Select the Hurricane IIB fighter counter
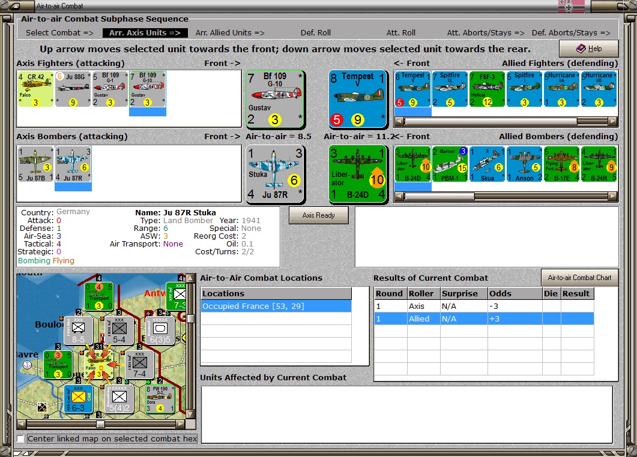 tap(599, 89)
